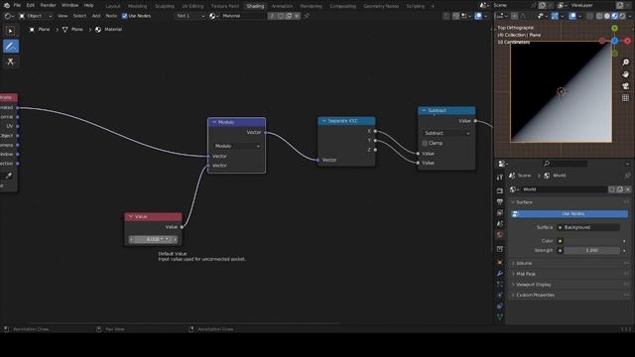
Task: Open the Render menu
Action: pos(48,5)
